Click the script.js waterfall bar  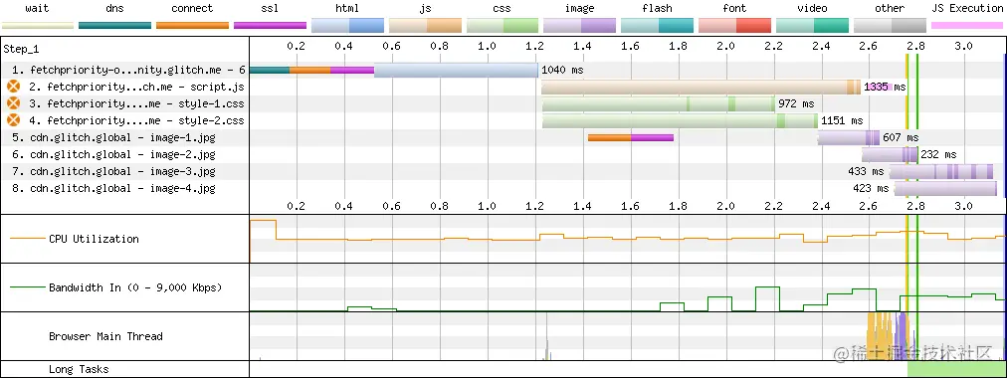(x=702, y=88)
